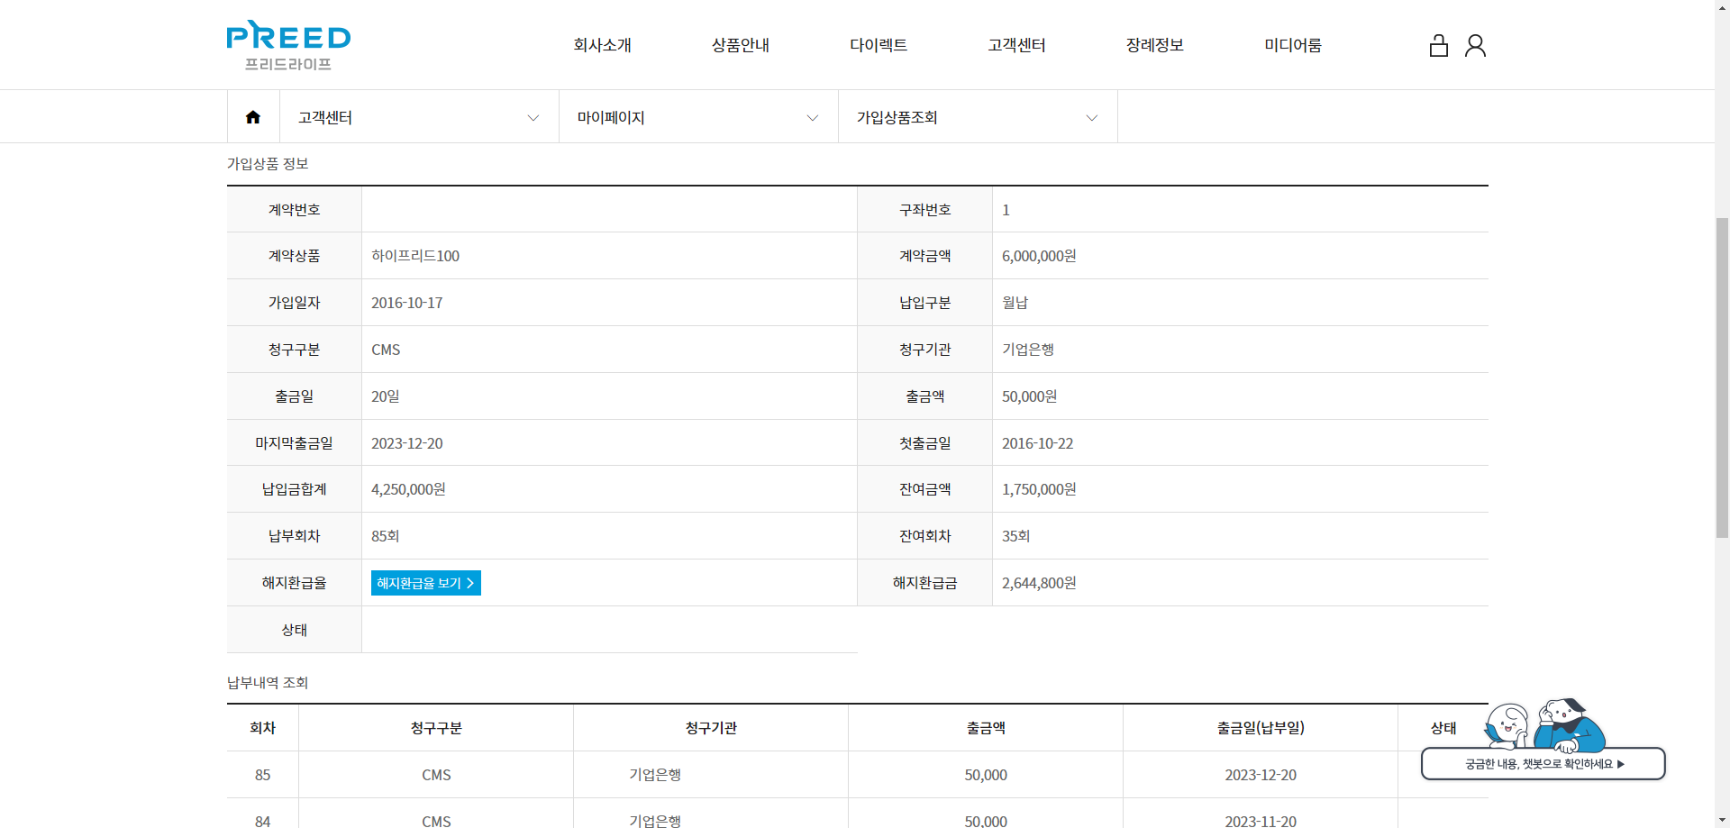1730x828 pixels.
Task: Click the 구좌번호 value 1
Action: [1006, 210]
